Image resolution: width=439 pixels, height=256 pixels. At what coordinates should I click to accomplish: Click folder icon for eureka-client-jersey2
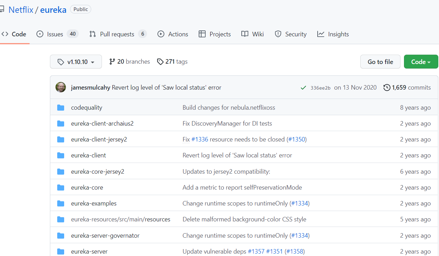point(61,139)
